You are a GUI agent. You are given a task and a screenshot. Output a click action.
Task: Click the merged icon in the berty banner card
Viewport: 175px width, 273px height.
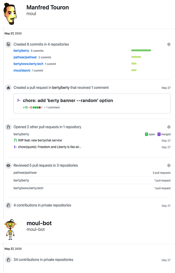19,101
